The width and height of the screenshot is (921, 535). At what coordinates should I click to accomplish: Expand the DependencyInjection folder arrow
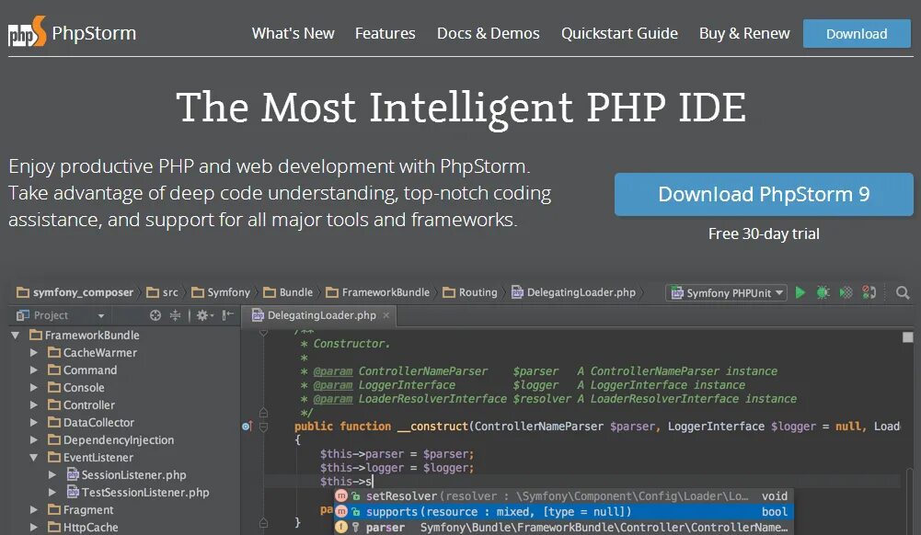[x=34, y=440]
